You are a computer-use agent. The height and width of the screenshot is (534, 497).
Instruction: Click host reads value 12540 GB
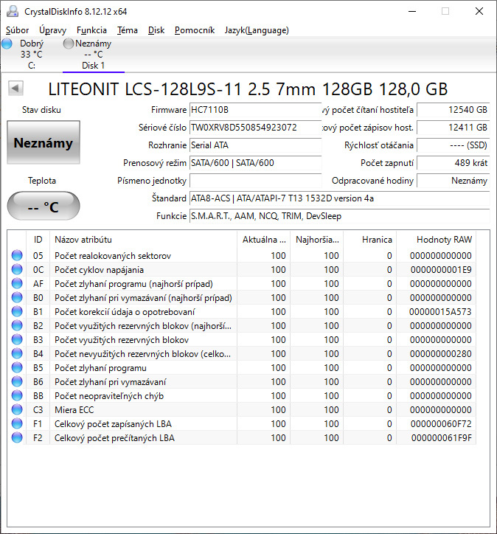click(x=453, y=110)
